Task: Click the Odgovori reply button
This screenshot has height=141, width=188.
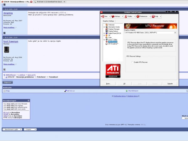Action: tap(8, 82)
